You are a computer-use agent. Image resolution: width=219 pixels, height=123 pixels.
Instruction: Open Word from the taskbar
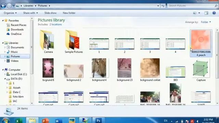pos(59,121)
